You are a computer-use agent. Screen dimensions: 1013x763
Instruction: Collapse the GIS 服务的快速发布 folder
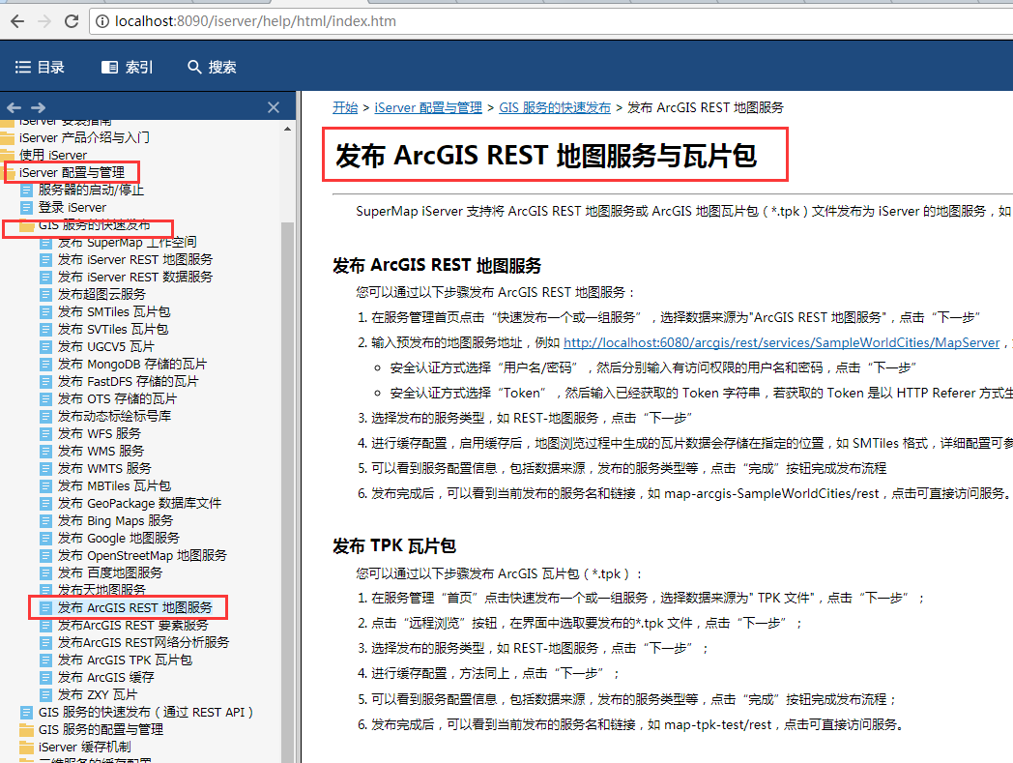coord(95,225)
